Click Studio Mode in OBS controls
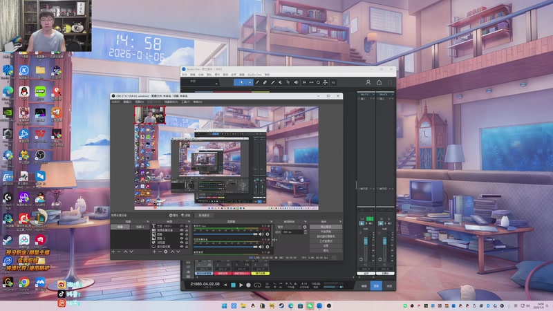Image resolution: width=553 pixels, height=311 pixels. click(x=326, y=241)
